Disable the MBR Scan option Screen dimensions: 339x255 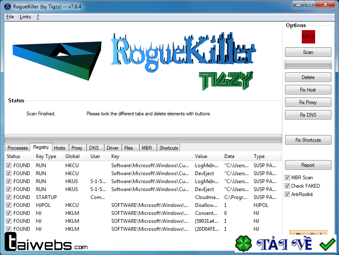[x=288, y=177]
